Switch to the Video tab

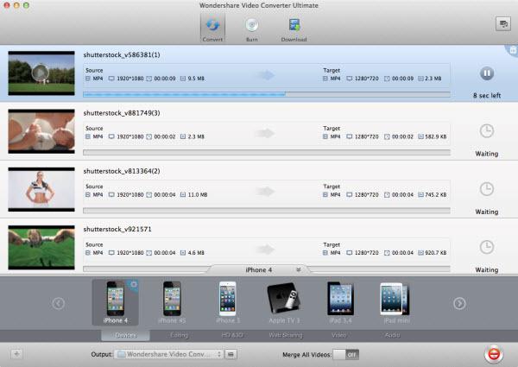click(339, 335)
